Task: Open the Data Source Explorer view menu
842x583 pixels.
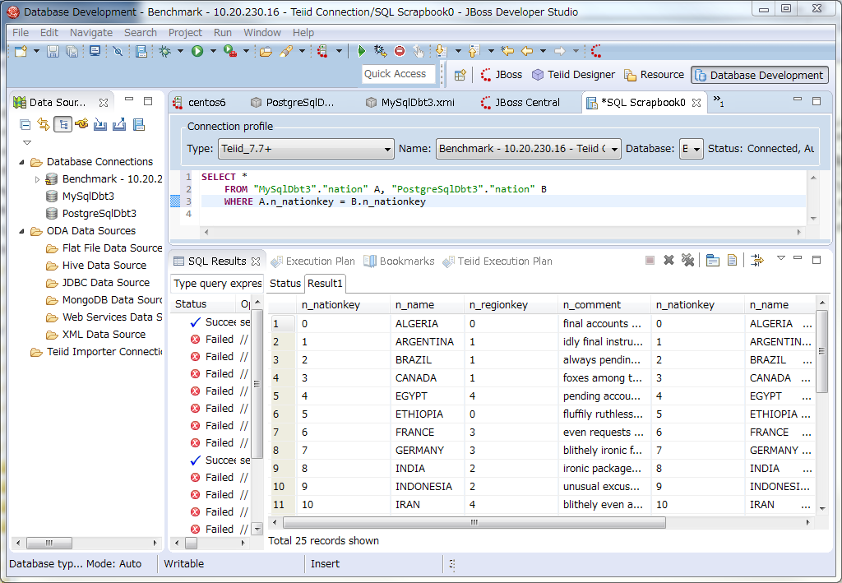Action: click(27, 143)
